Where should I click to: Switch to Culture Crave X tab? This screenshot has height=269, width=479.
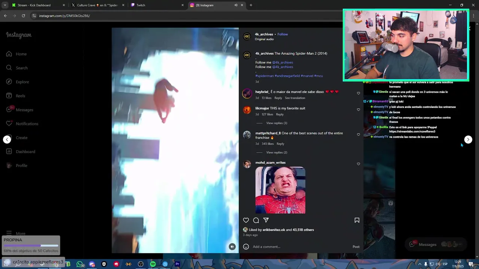point(97,5)
